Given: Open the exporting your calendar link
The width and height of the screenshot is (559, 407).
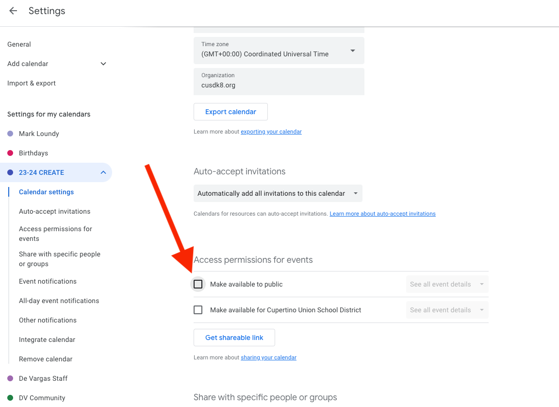Looking at the screenshot, I should click(271, 132).
